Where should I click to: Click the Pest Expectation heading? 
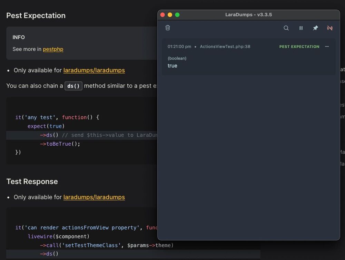[x=36, y=15]
